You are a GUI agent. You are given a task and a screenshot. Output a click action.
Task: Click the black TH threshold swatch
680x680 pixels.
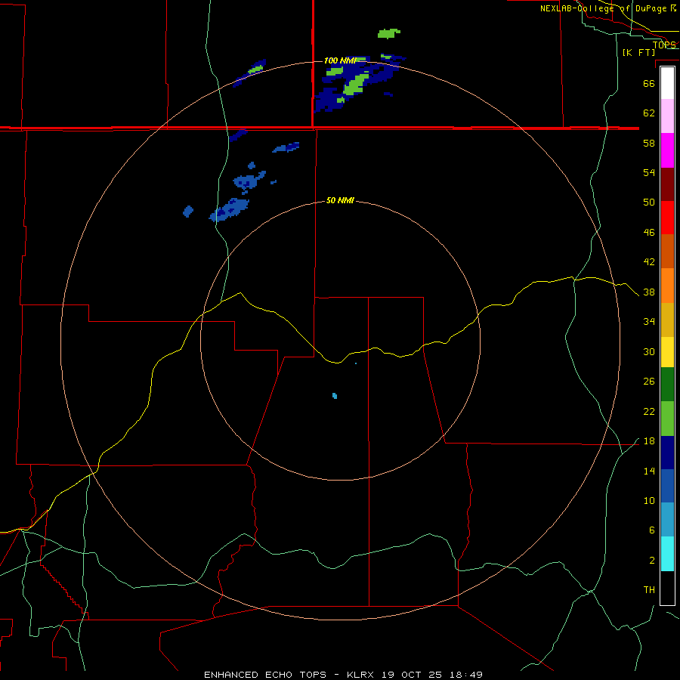667,588
